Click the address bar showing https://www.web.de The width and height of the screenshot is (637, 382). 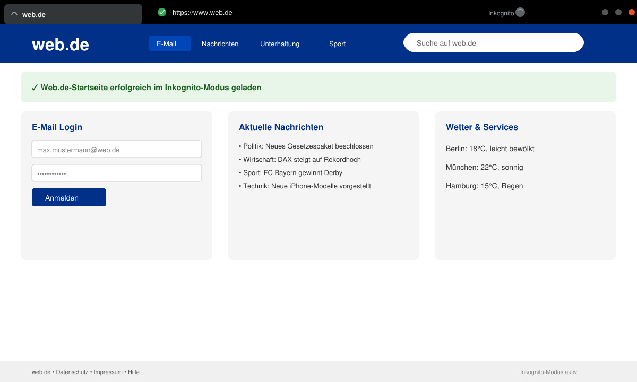(202, 13)
